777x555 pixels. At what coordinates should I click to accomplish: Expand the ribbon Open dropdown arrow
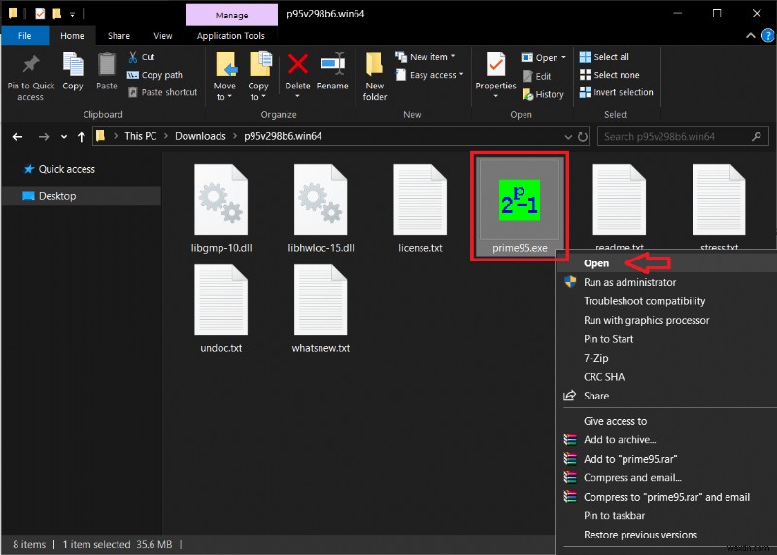pos(564,58)
